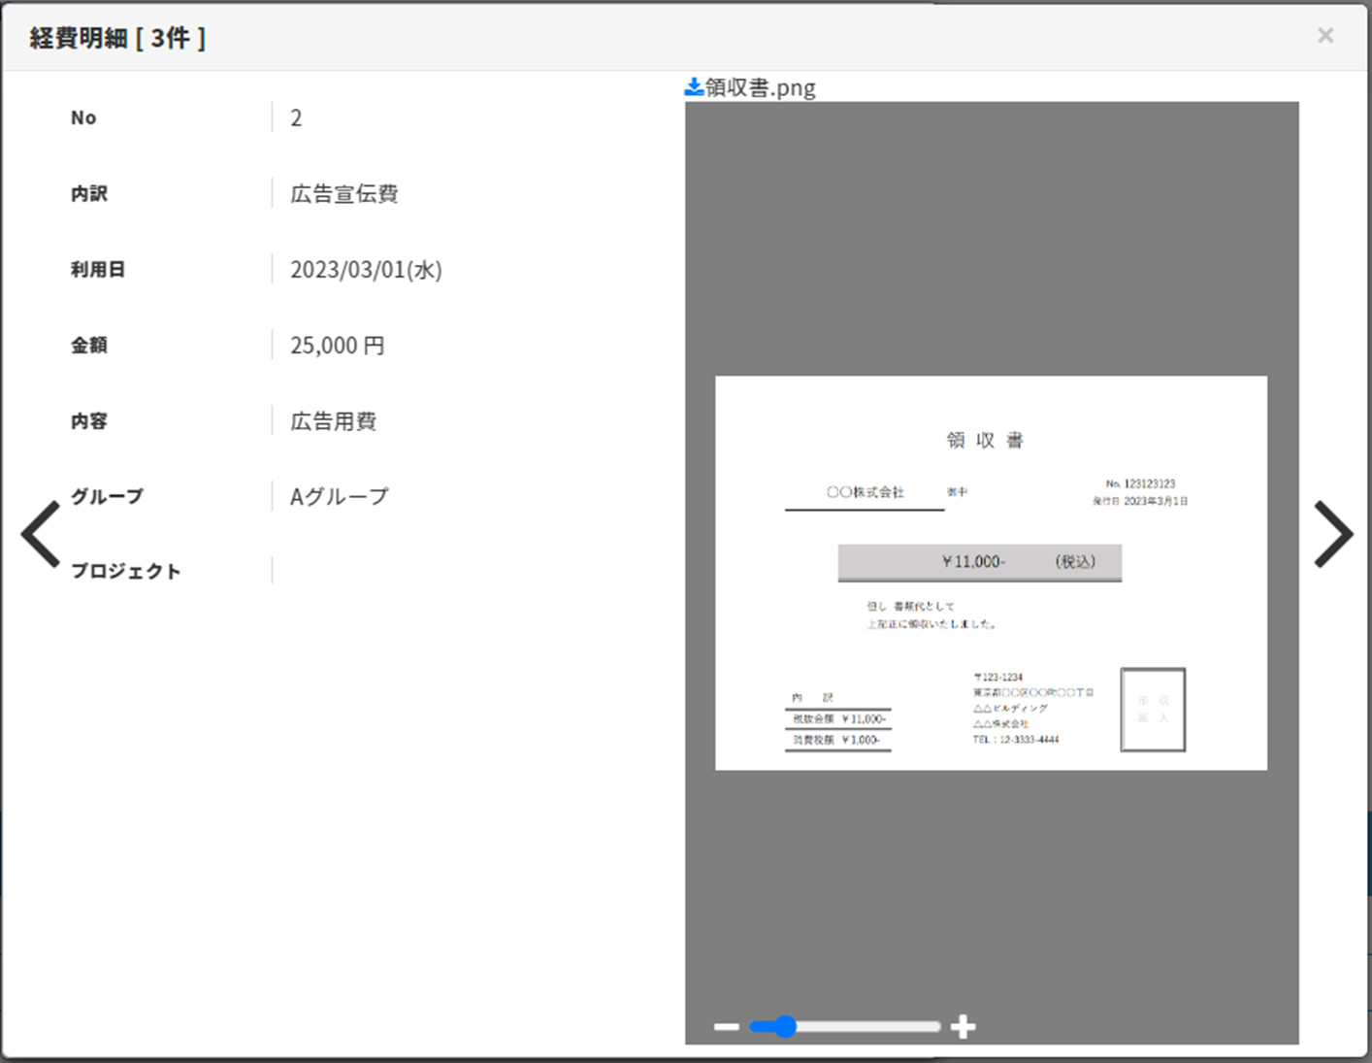Zoom in the receipt with the plus icon

963,1027
